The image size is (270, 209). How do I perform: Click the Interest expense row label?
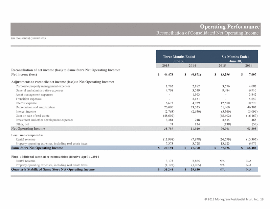26,103
